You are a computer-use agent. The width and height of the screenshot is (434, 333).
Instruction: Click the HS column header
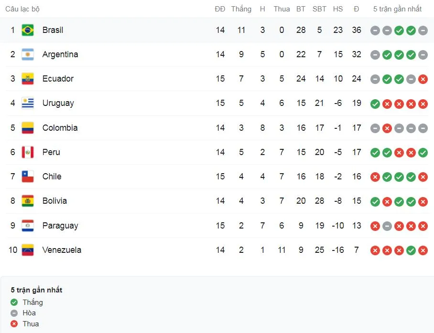(x=338, y=9)
